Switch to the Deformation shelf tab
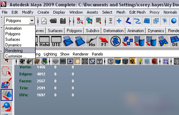The height and width of the screenshot is (115, 179). coord(113,31)
